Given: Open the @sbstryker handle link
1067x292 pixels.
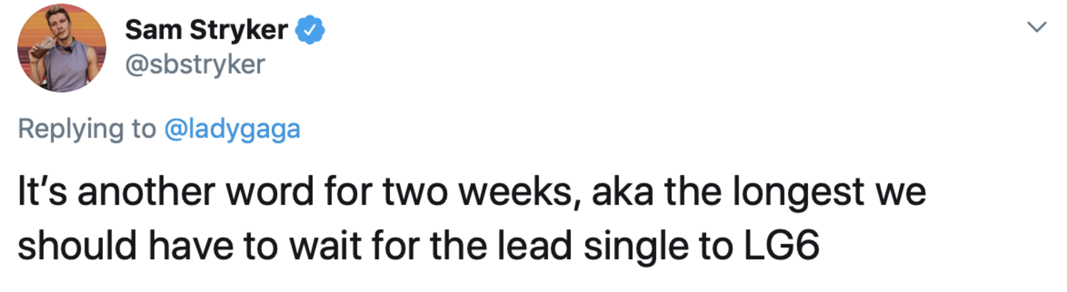Looking at the screenshot, I should pos(195,66).
